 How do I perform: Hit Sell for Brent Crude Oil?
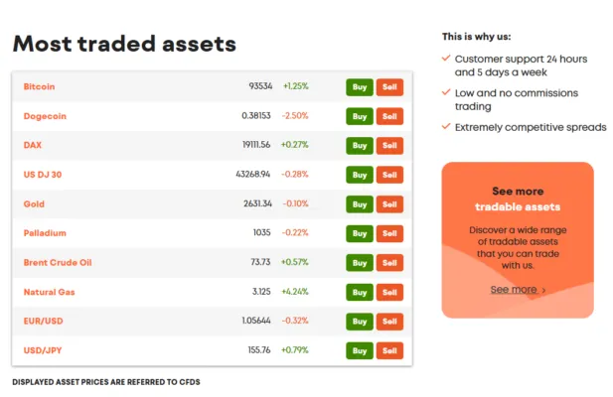point(389,263)
